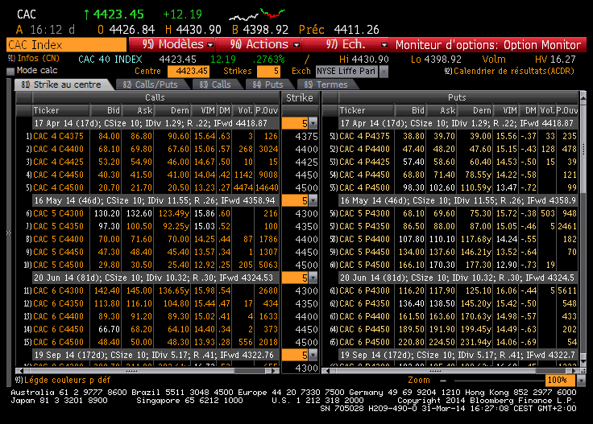Select put ticker CAC 5 P4450
The image size is (593, 424).
364,252
